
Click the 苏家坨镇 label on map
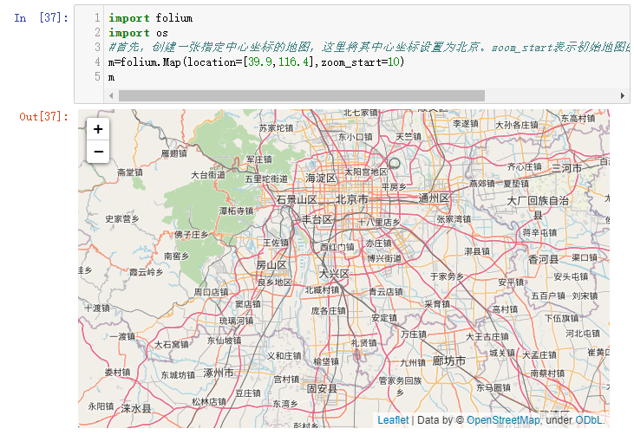276,128
